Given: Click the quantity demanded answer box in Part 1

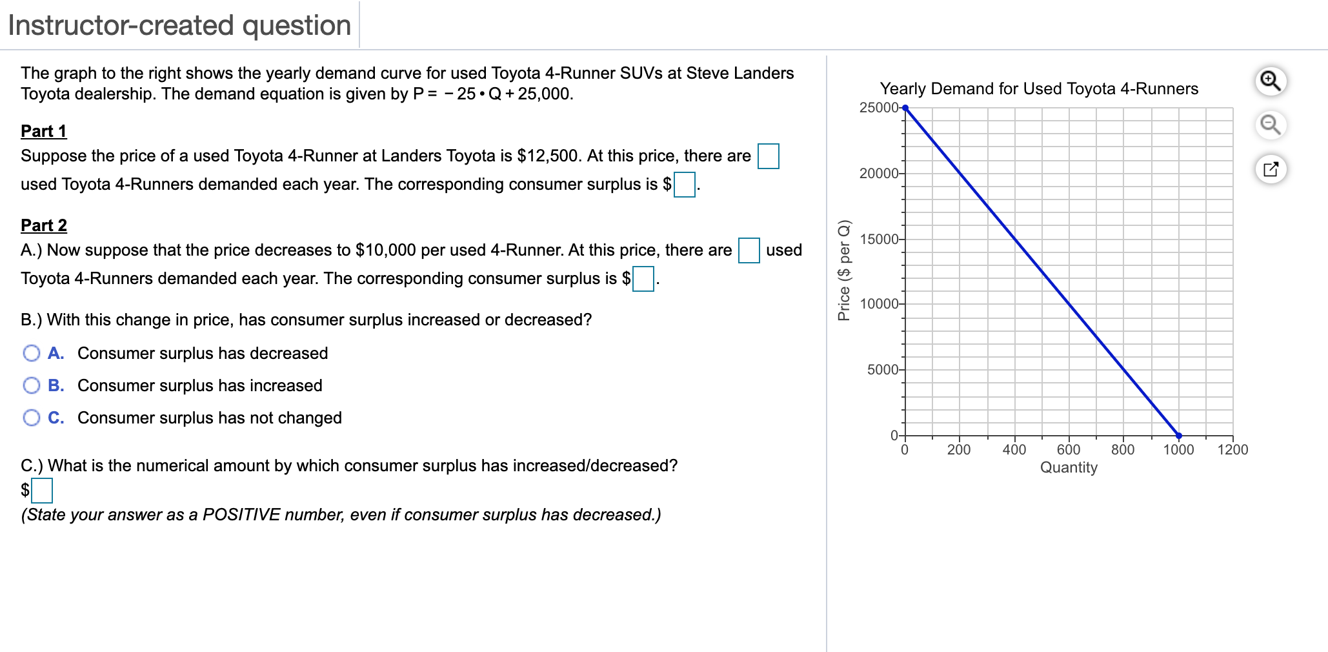Looking at the screenshot, I should click(x=769, y=156).
